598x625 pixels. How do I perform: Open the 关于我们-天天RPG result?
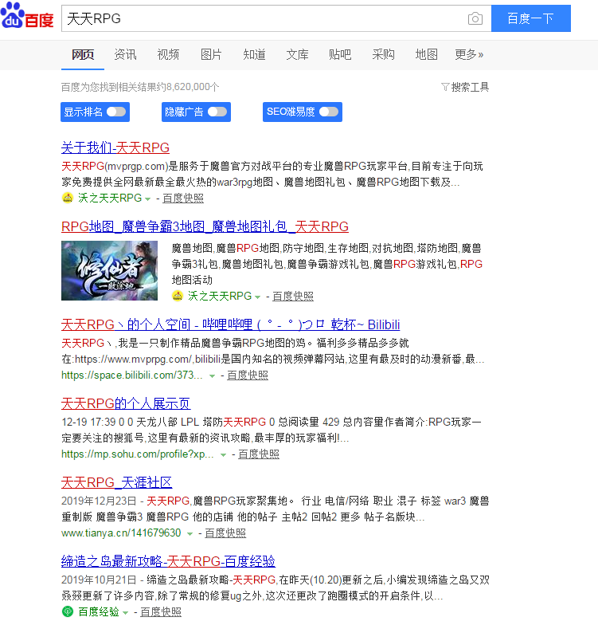pyautogui.click(x=115, y=147)
